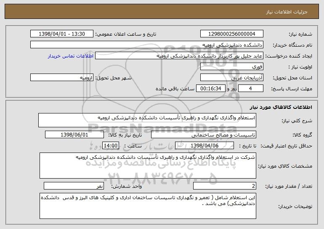Click the مشخصات کالای مورد نیاز label
This screenshot has height=229, width=324.
(285, 166)
